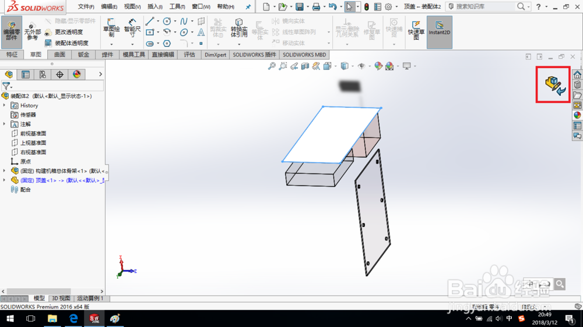The height and width of the screenshot is (327, 583).
Task: Open the PropertyManager tab
Action: coord(26,74)
